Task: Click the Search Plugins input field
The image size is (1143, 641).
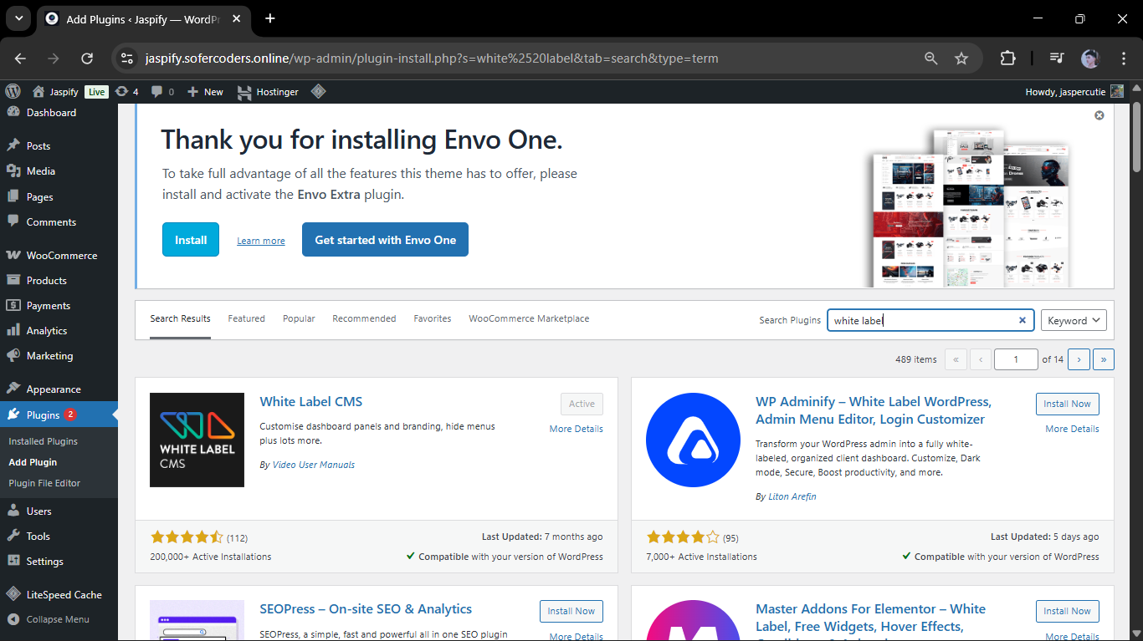Action: [x=920, y=320]
